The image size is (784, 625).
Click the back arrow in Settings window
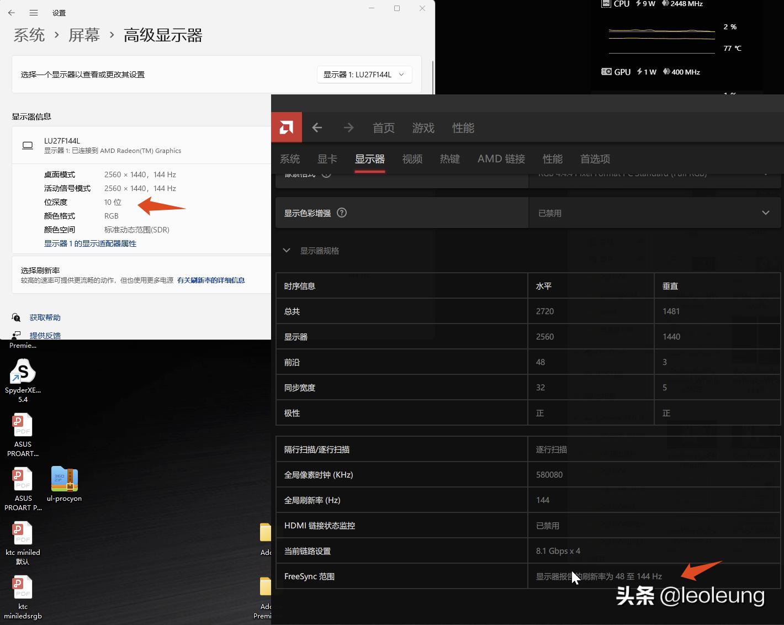click(11, 13)
